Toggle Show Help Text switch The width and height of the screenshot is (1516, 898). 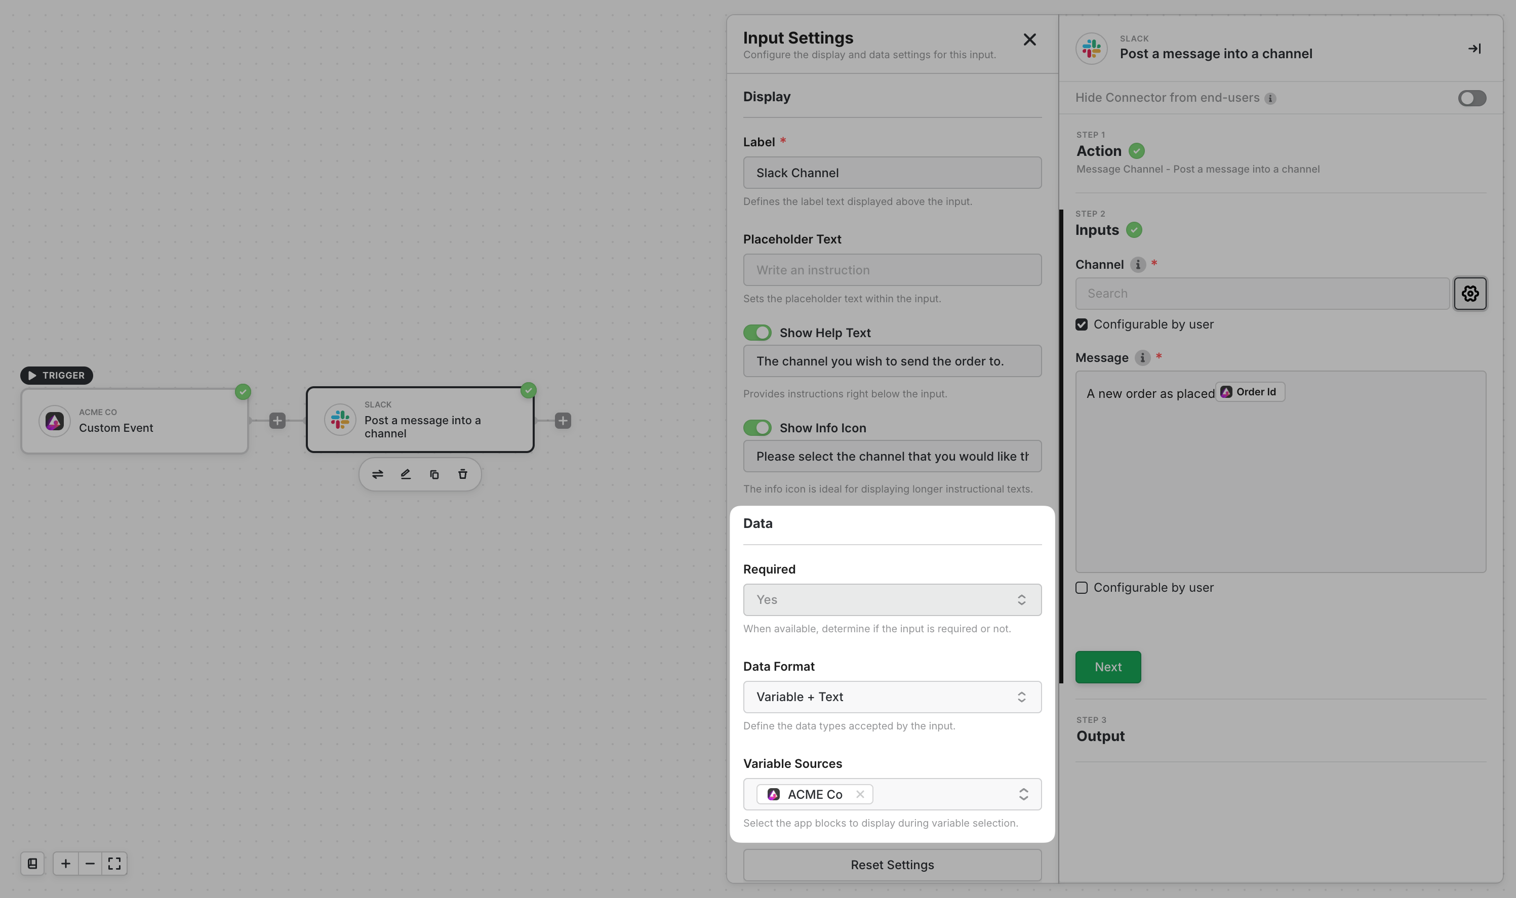[x=757, y=333]
